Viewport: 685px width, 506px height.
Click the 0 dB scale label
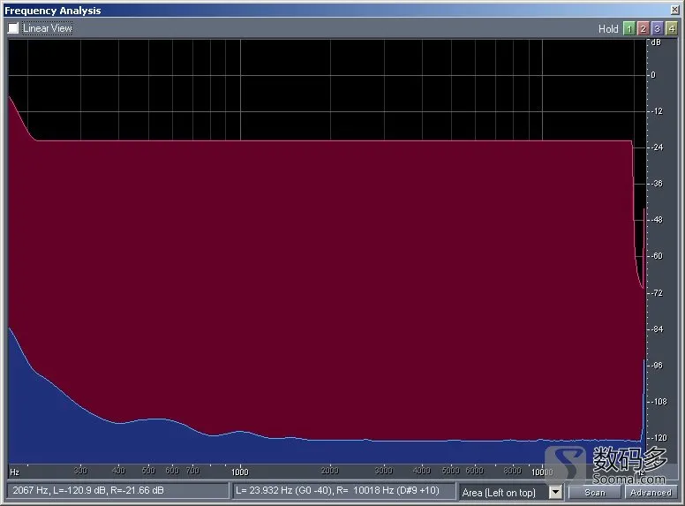tap(653, 75)
